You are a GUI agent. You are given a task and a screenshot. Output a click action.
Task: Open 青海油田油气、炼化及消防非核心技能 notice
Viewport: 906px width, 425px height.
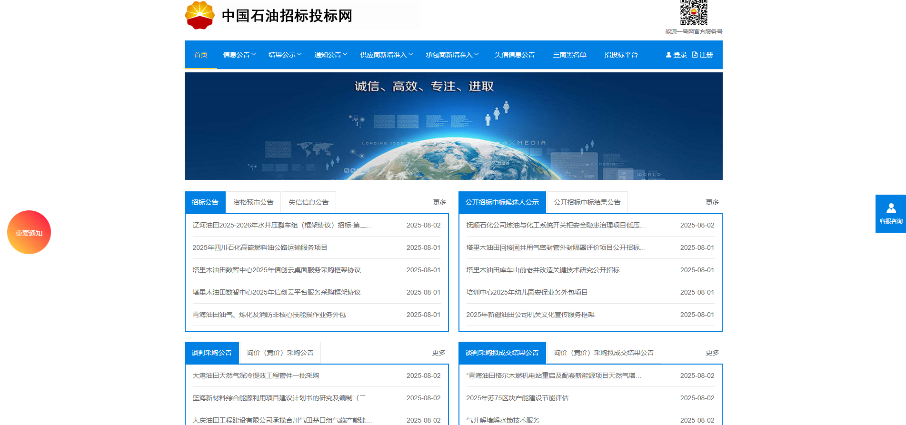tap(269, 315)
